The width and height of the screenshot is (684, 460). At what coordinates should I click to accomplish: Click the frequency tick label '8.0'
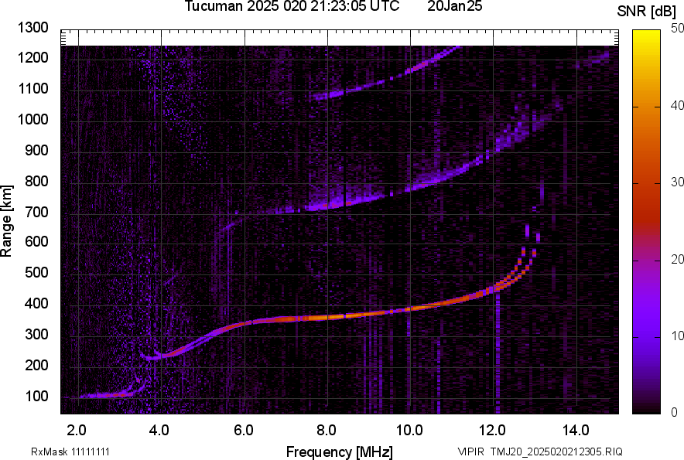tap(326, 431)
